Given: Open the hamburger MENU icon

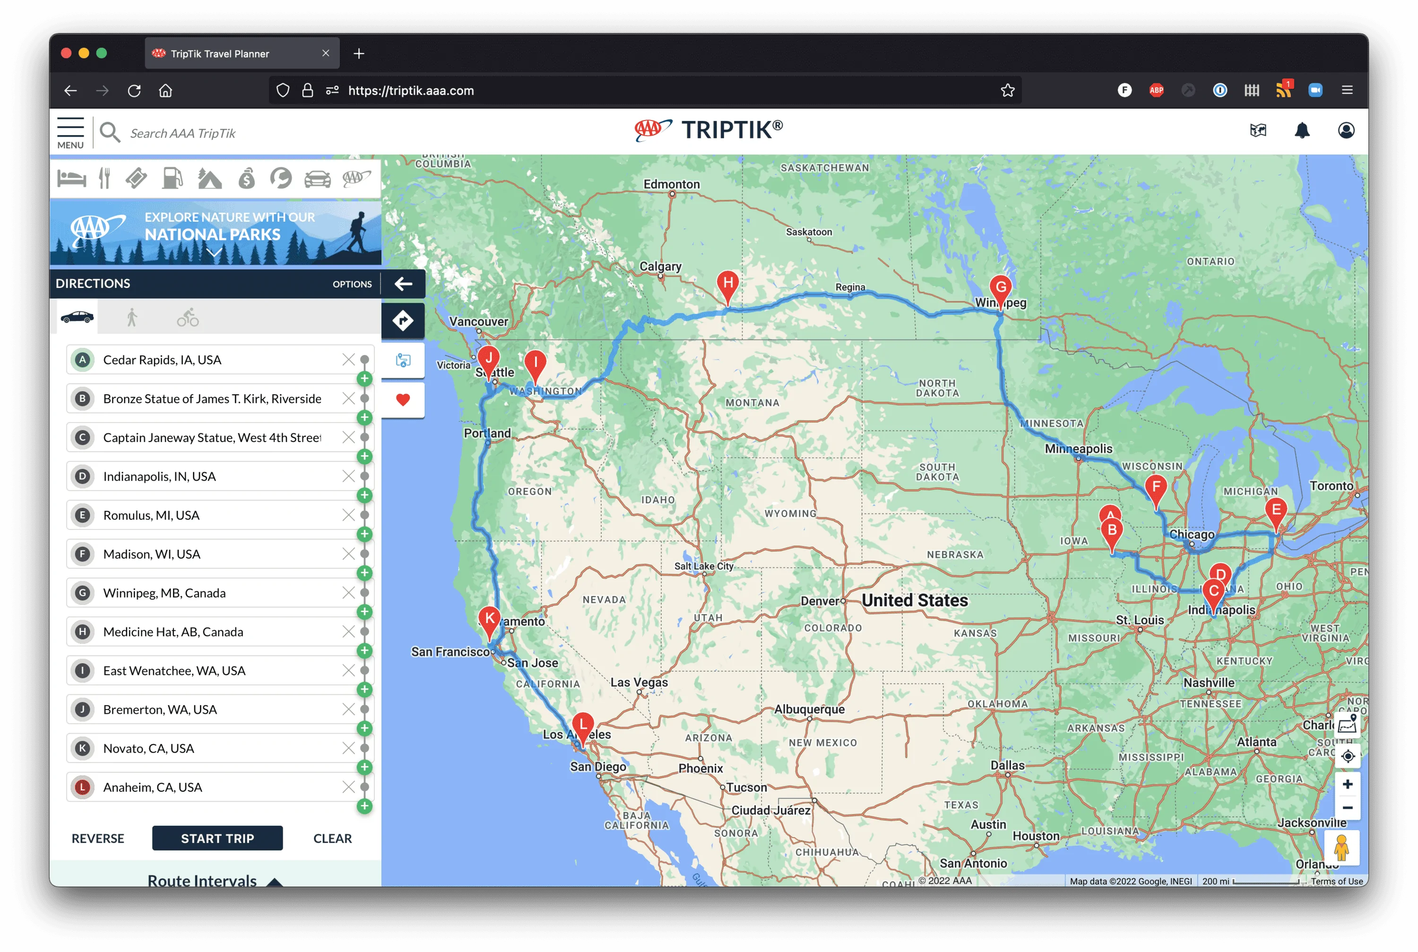Looking at the screenshot, I should (70, 132).
